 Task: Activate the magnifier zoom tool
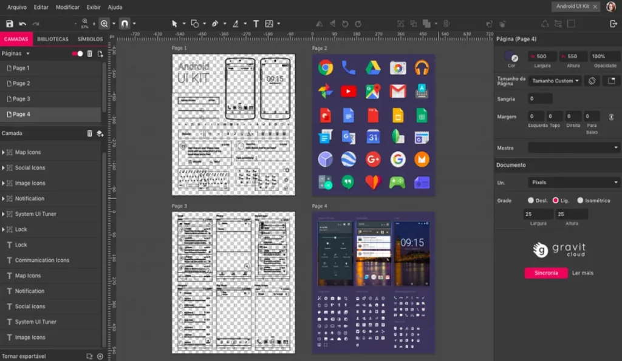point(104,24)
